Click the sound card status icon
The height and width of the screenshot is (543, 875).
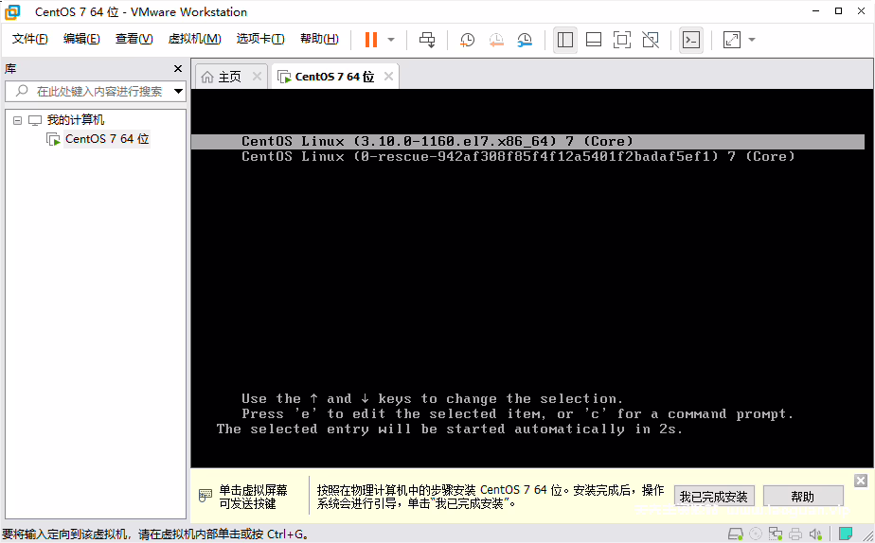tap(816, 534)
